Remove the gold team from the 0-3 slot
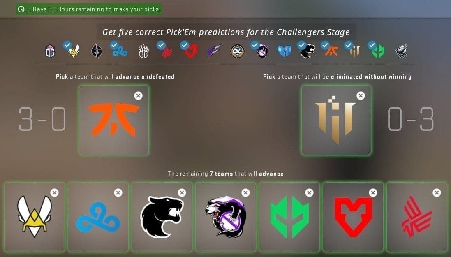Viewport: 451px width, 257px height. (x=361, y=95)
